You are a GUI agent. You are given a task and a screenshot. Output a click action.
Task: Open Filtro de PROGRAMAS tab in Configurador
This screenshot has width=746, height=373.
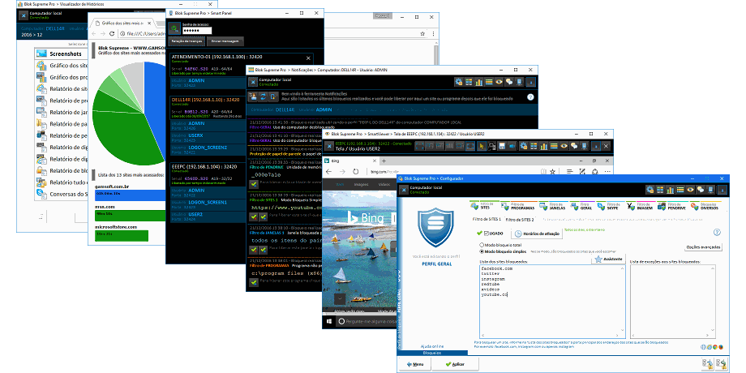(x=517, y=206)
